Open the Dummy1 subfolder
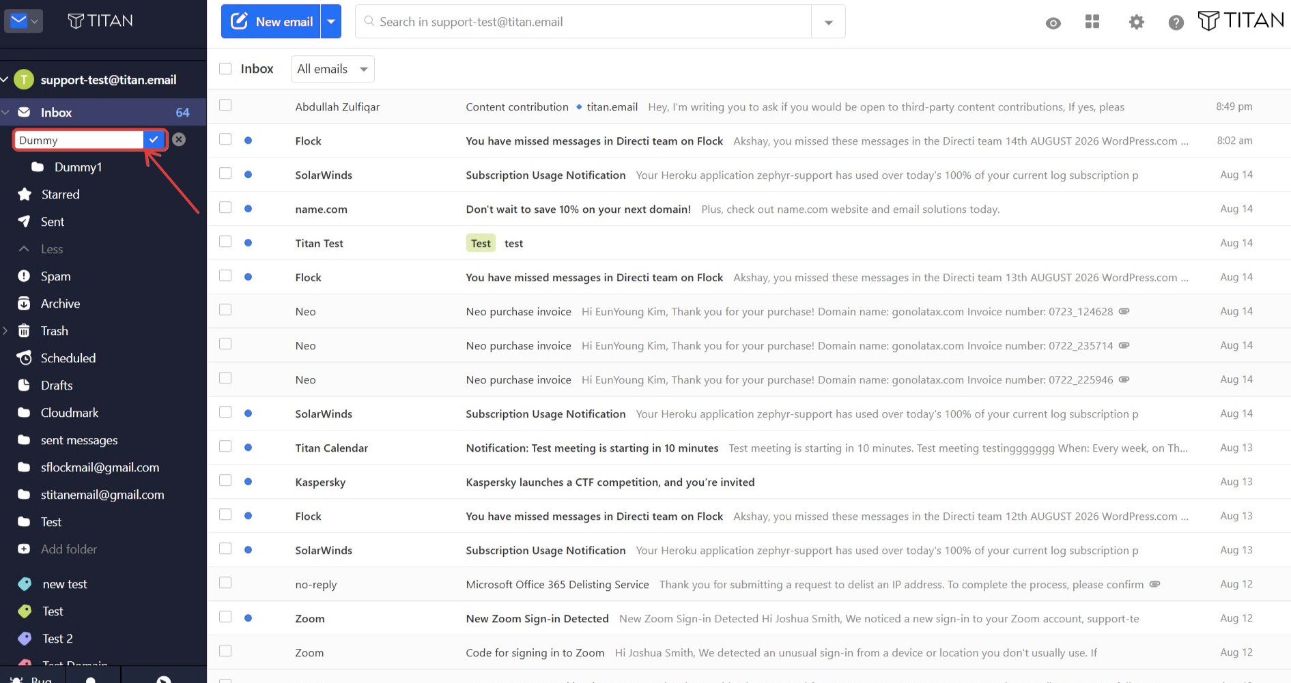The width and height of the screenshot is (1291, 683). [x=78, y=167]
